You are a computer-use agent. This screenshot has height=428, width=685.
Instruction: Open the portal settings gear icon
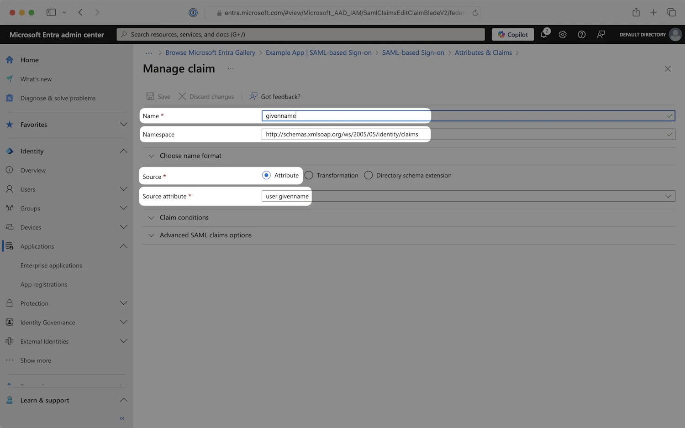[563, 34]
